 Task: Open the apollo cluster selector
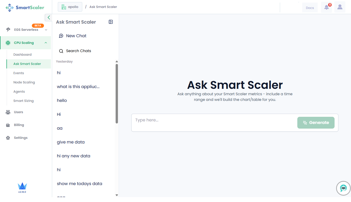tap(70, 7)
